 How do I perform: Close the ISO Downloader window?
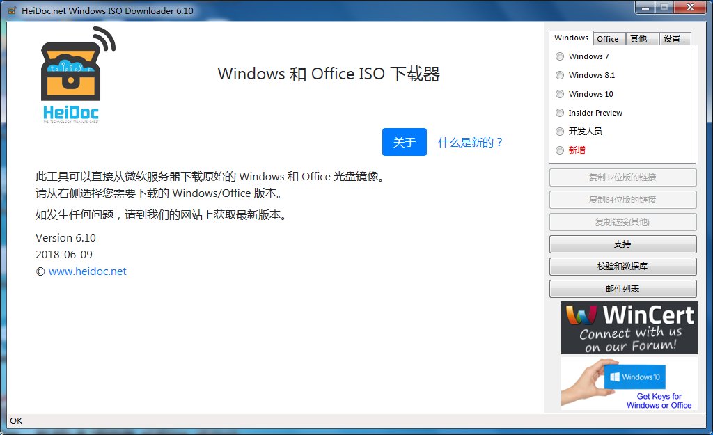[690, 7]
